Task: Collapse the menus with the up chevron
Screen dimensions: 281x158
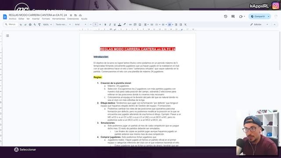Action: coord(274,25)
